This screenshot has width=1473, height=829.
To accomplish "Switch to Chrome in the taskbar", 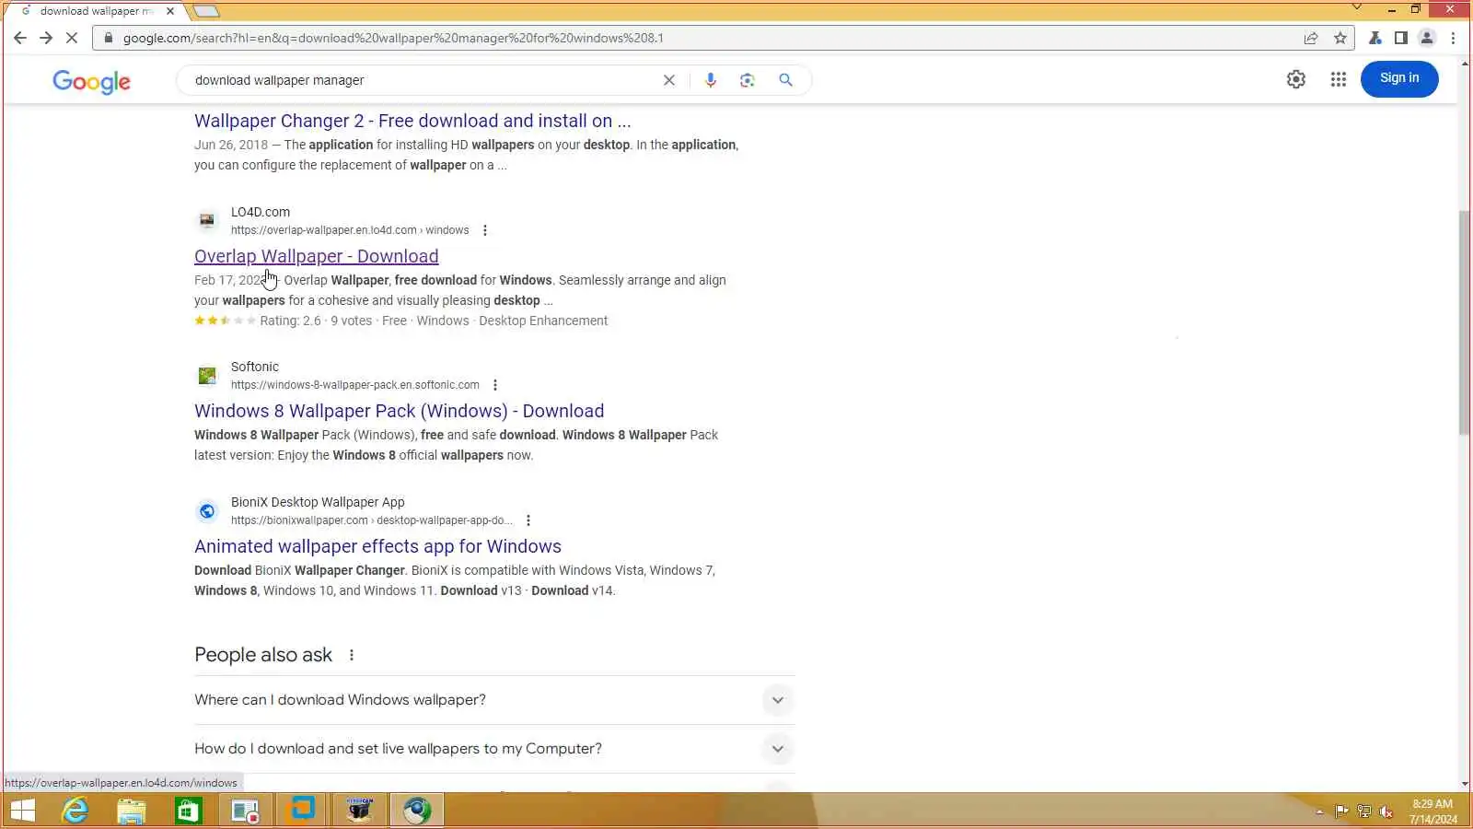I will [x=417, y=811].
